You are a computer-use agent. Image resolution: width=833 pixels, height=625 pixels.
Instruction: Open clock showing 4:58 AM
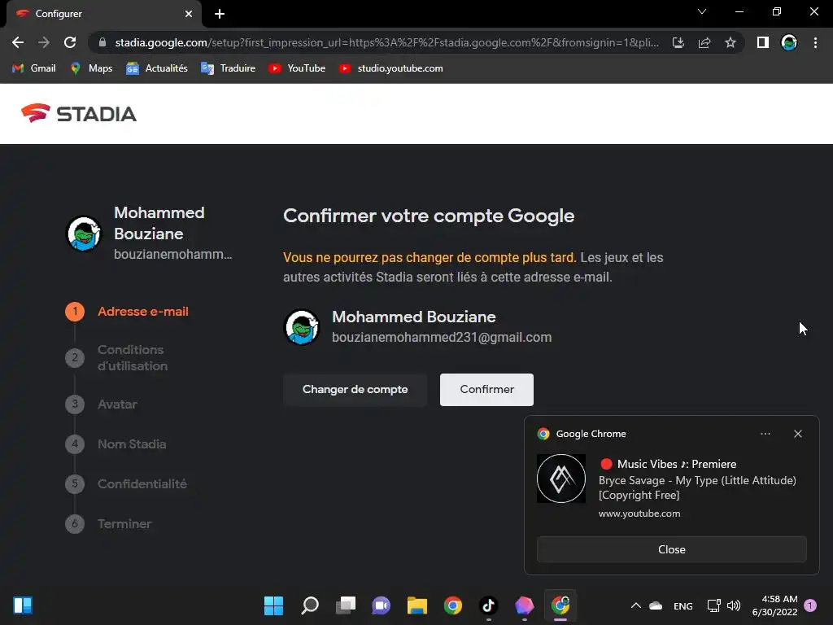click(x=774, y=605)
